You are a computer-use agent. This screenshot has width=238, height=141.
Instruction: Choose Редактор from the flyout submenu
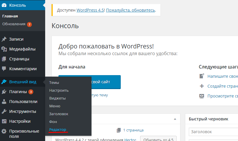point(58,130)
